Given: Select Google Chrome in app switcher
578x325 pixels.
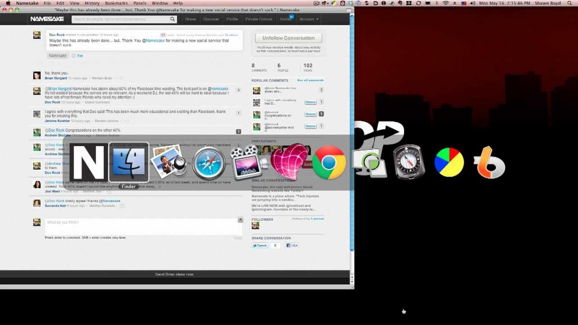Looking at the screenshot, I should pos(329,162).
